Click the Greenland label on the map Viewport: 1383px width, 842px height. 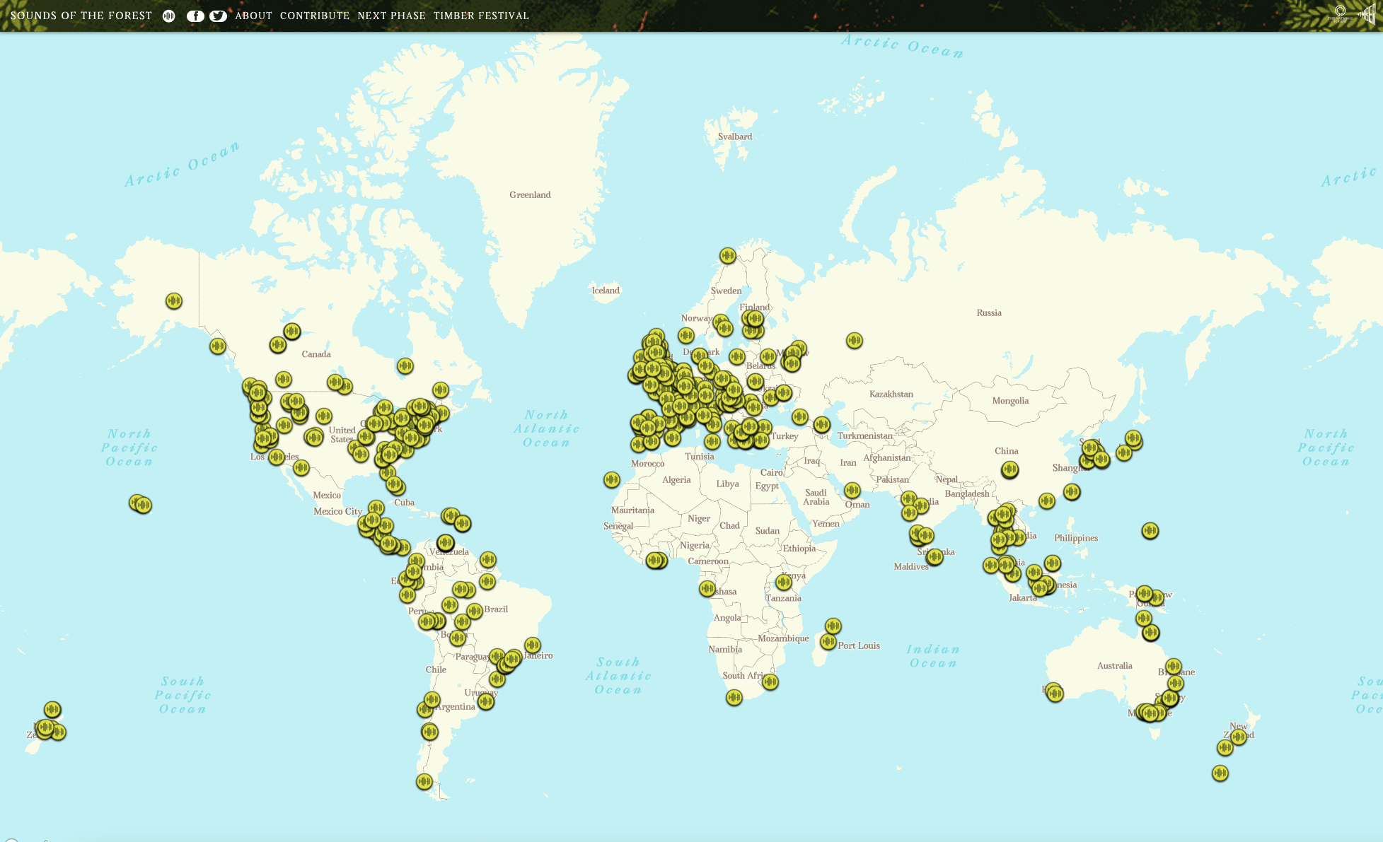point(530,195)
